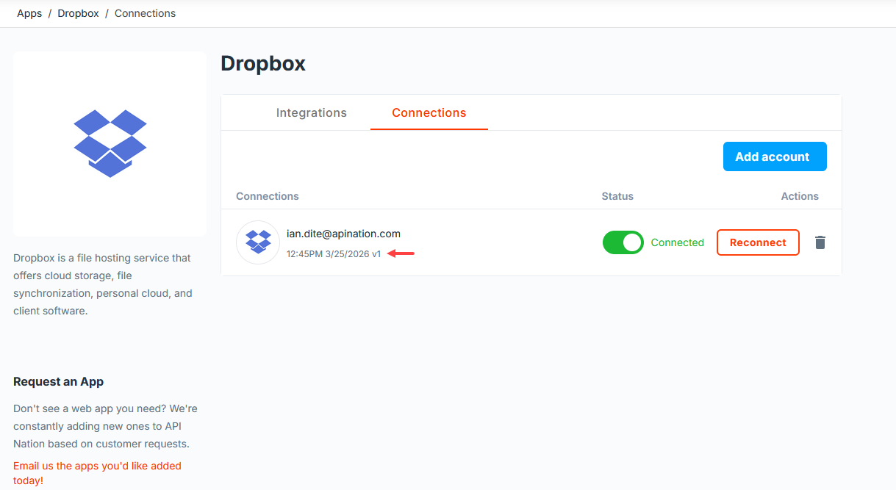Click the green Connected status label

pos(678,242)
